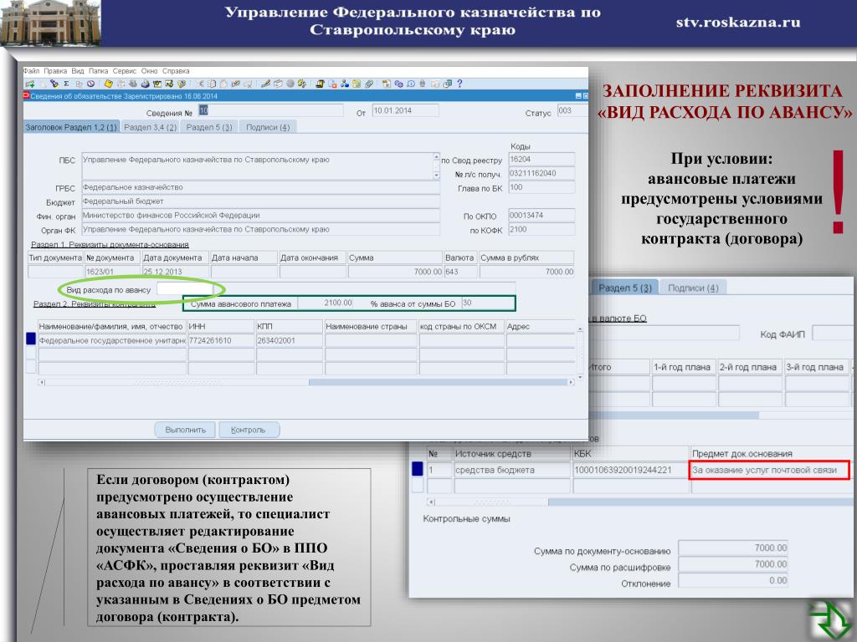Click left arrow of Раздел 5 table scrollbar
Image resolution: width=857 pixels, height=642 pixels.
[431, 502]
